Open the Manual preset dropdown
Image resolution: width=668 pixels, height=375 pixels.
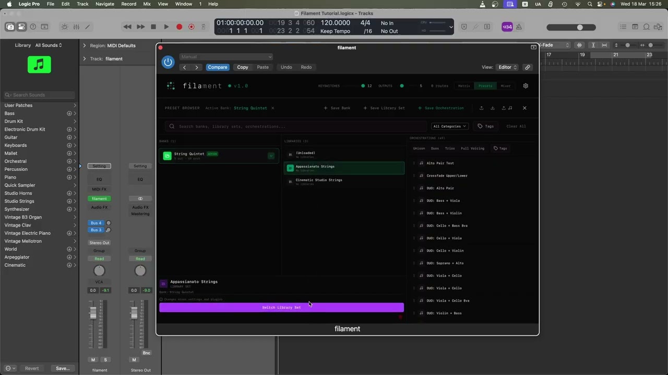coord(226,57)
